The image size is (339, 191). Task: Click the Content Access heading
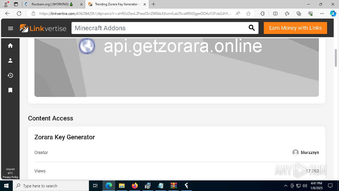point(51,118)
